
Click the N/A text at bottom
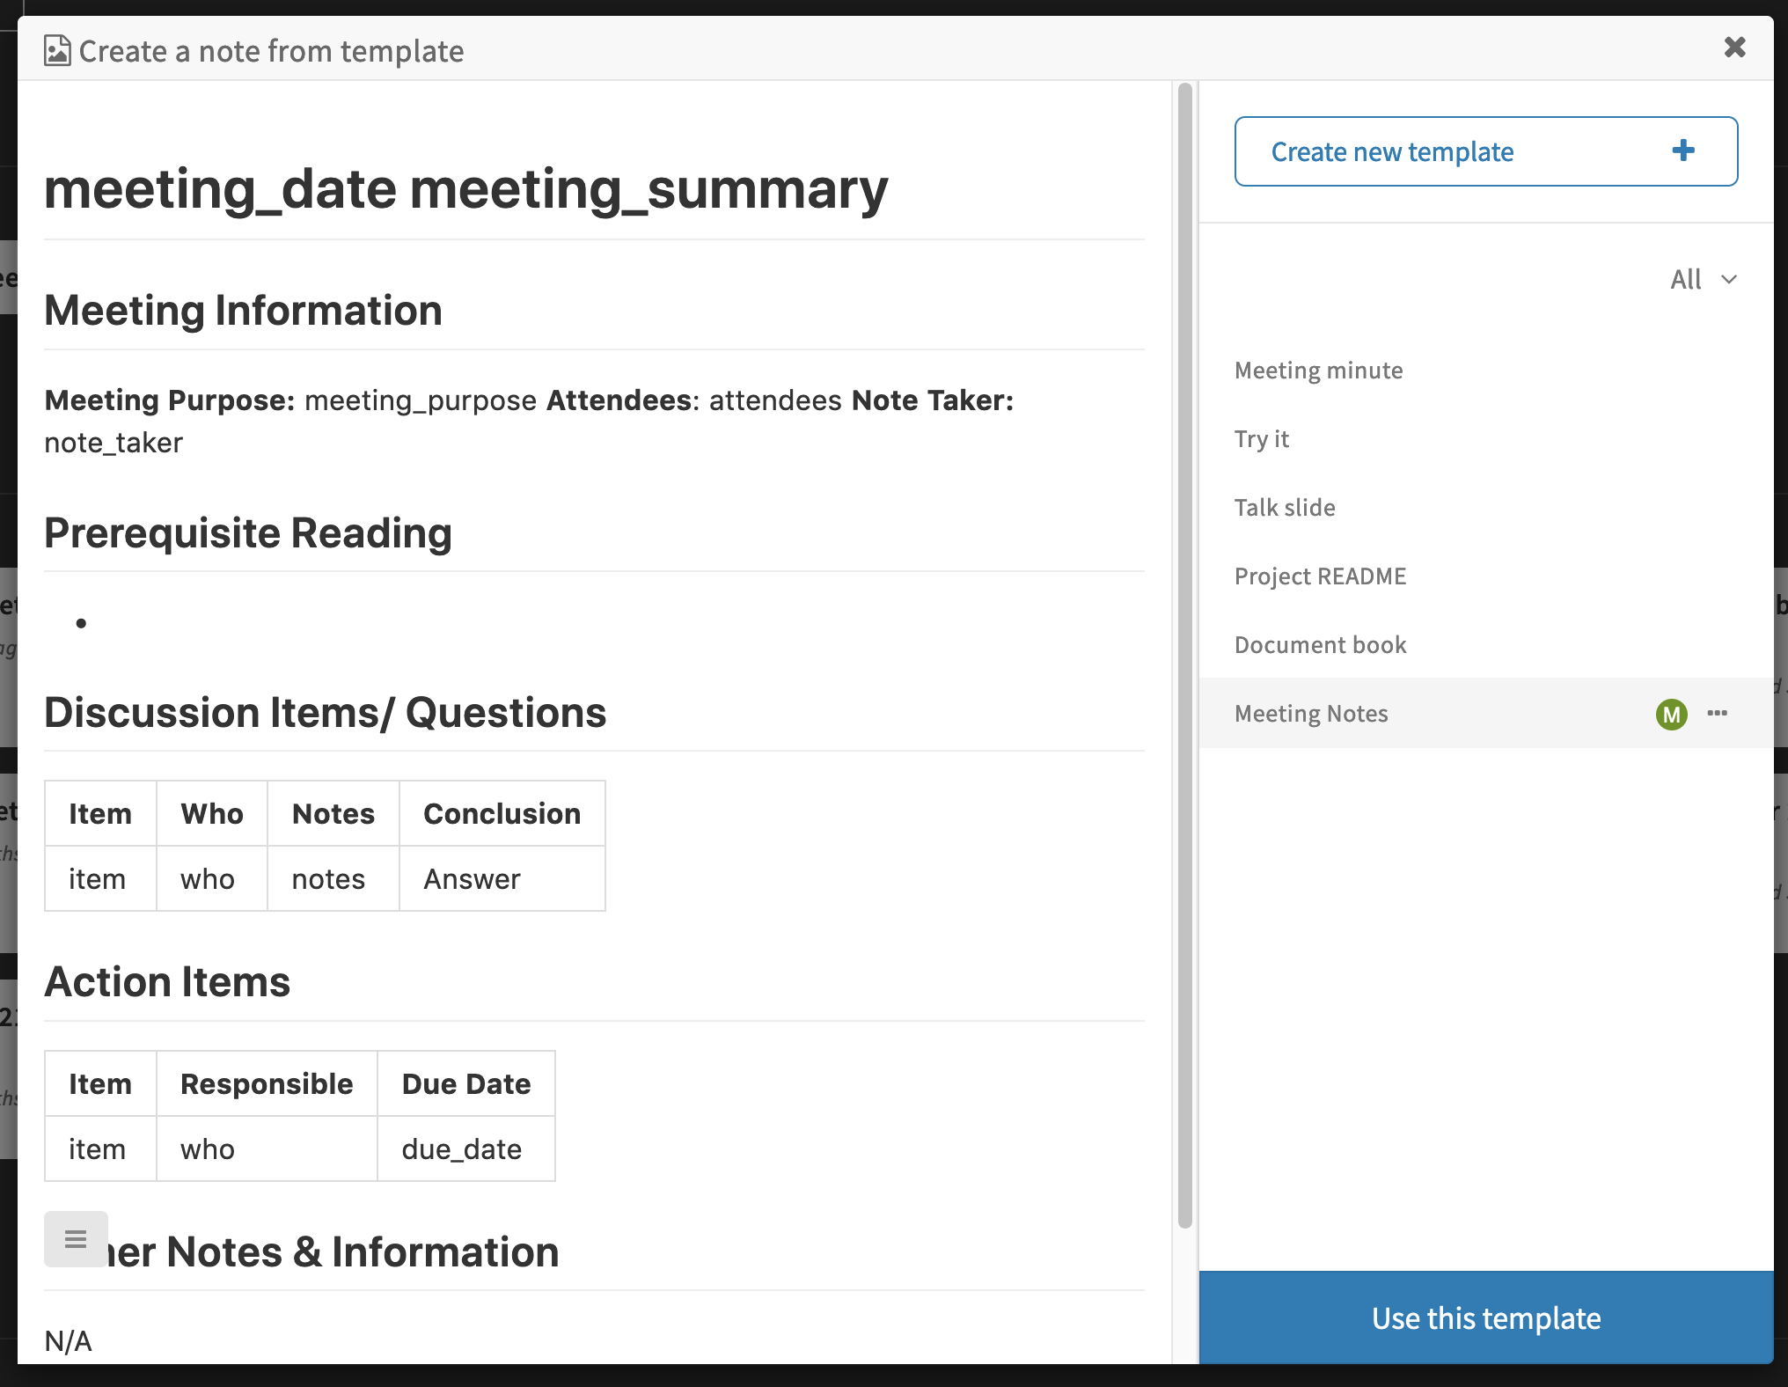pyautogui.click(x=69, y=1341)
